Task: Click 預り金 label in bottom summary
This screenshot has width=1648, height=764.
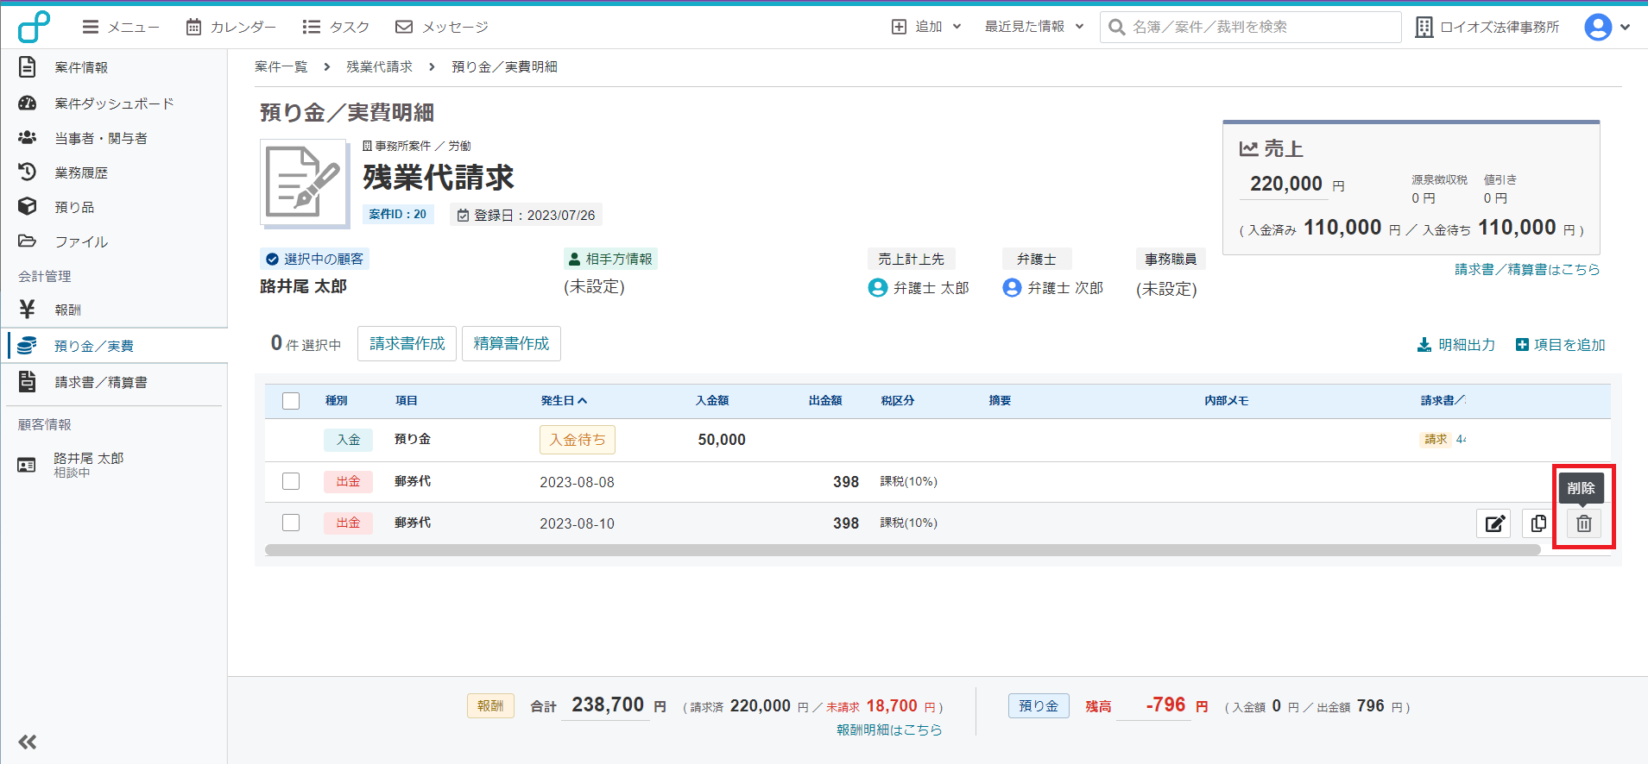Action: pyautogui.click(x=1039, y=705)
